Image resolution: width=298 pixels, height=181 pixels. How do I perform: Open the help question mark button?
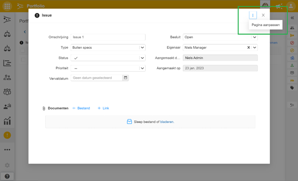pos(7,177)
